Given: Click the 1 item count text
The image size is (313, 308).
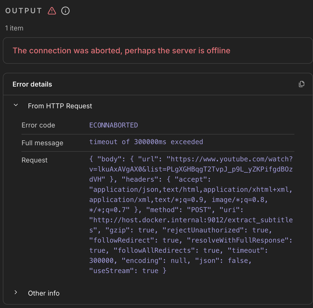Looking at the screenshot, I should [x=14, y=28].
